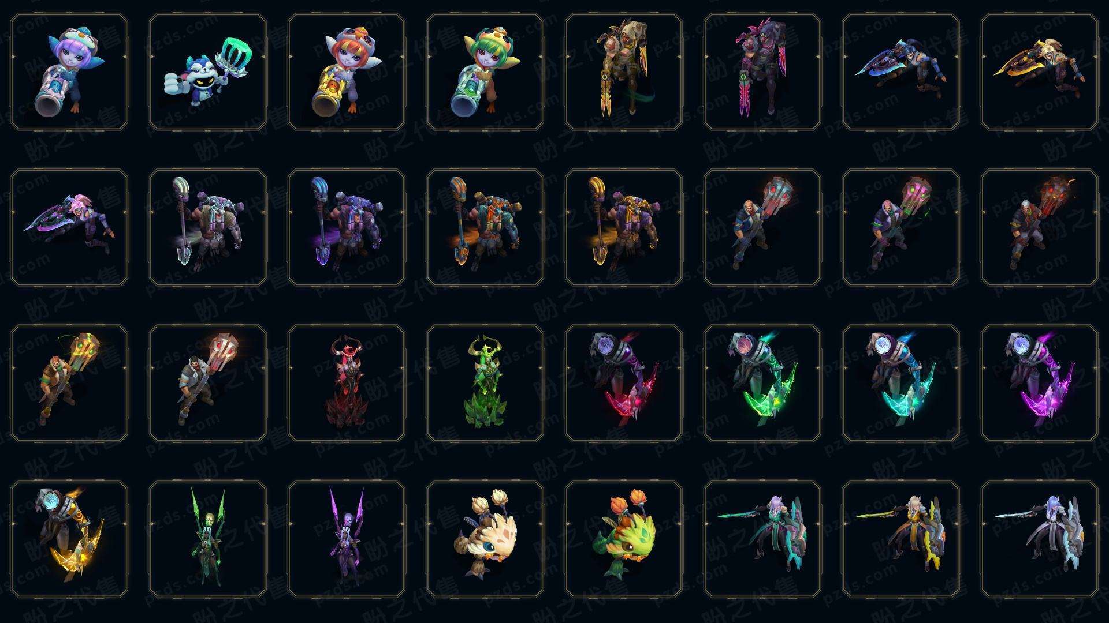Pick the robot with glowing green anchor
1109x623 pixels.
pos(762,383)
